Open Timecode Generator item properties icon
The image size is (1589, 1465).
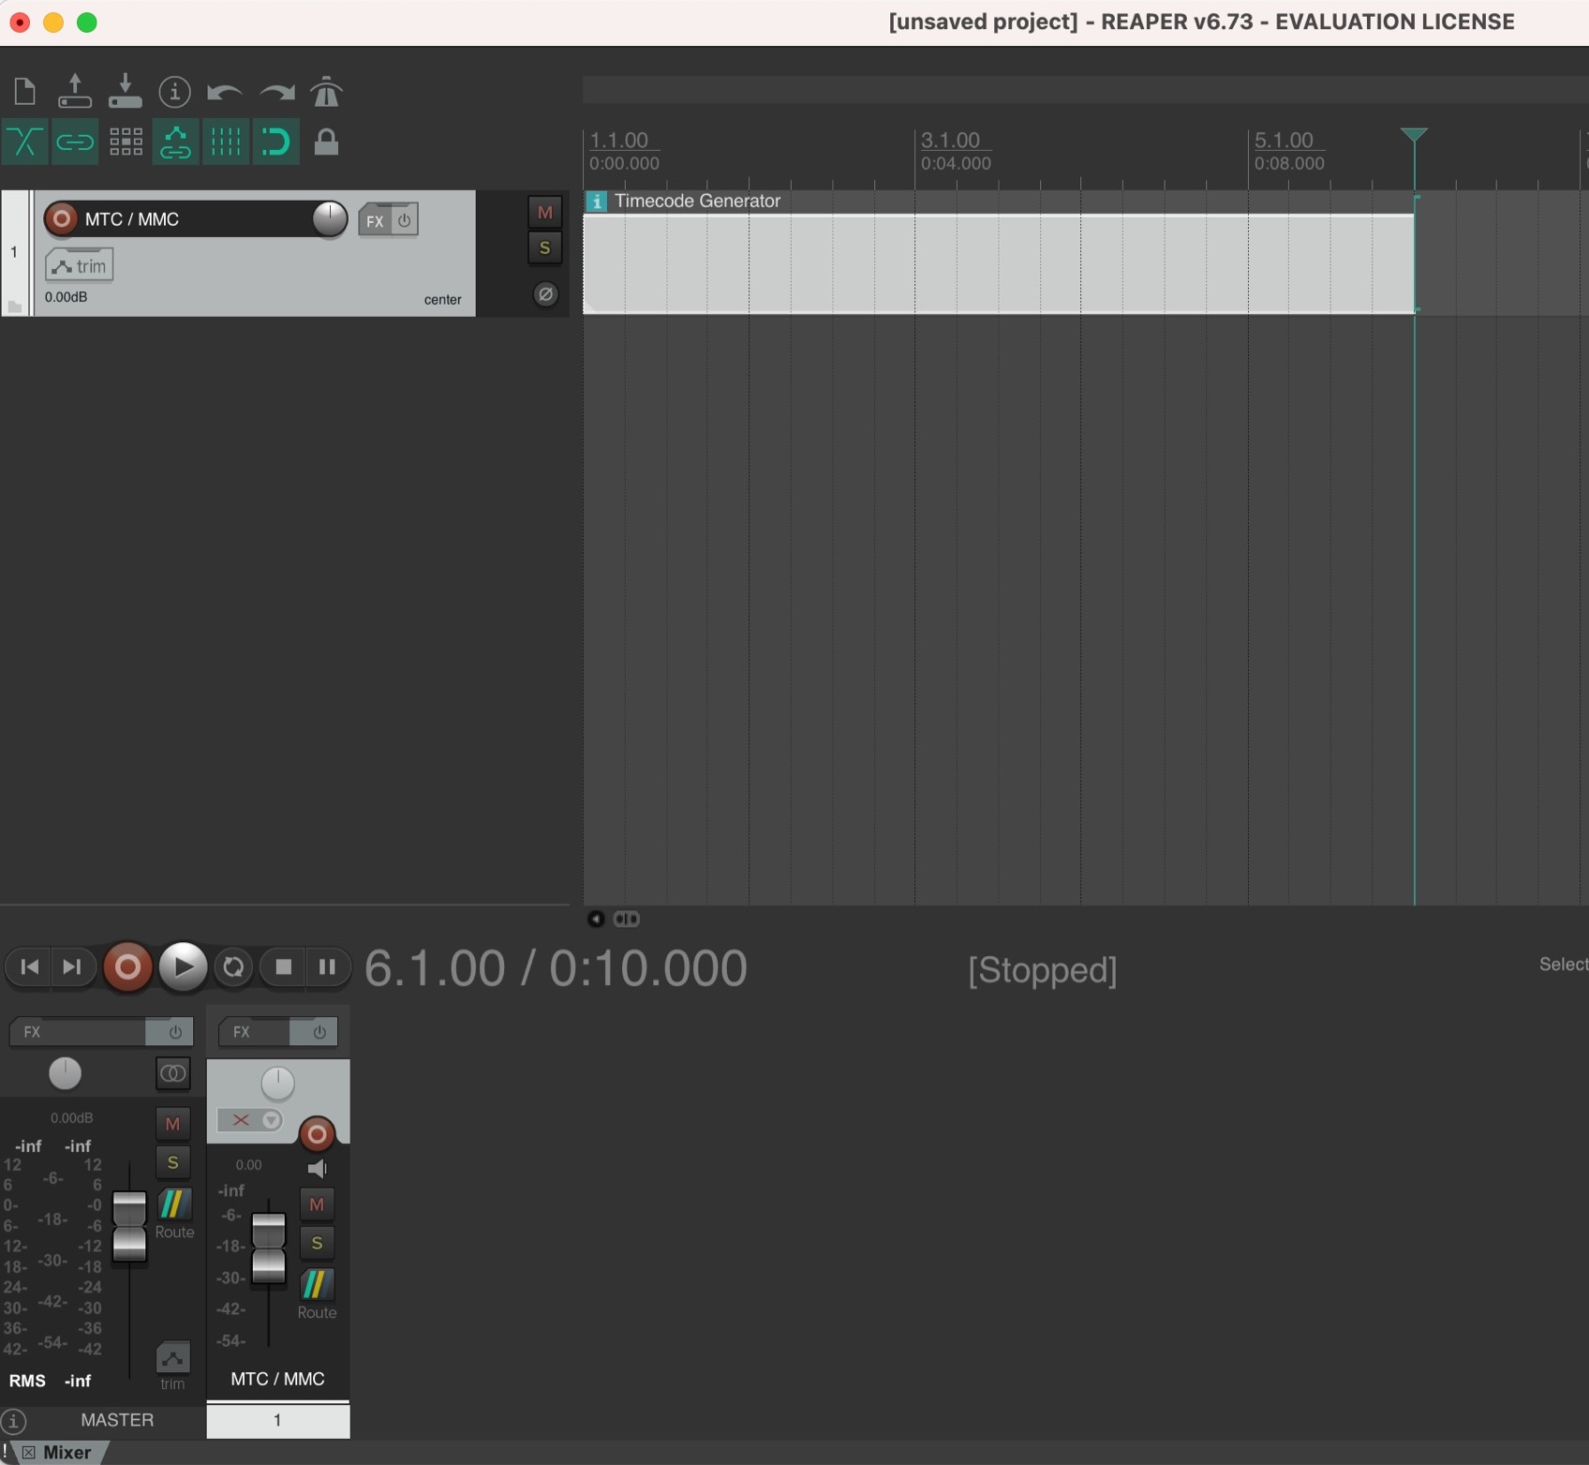(597, 202)
